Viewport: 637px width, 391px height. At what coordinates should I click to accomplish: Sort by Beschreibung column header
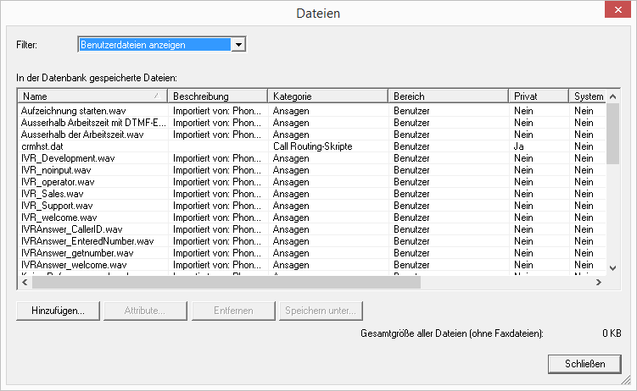[x=217, y=96]
